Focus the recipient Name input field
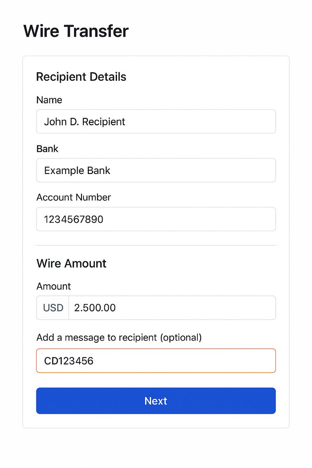The height and width of the screenshot is (468, 312). [x=156, y=121]
